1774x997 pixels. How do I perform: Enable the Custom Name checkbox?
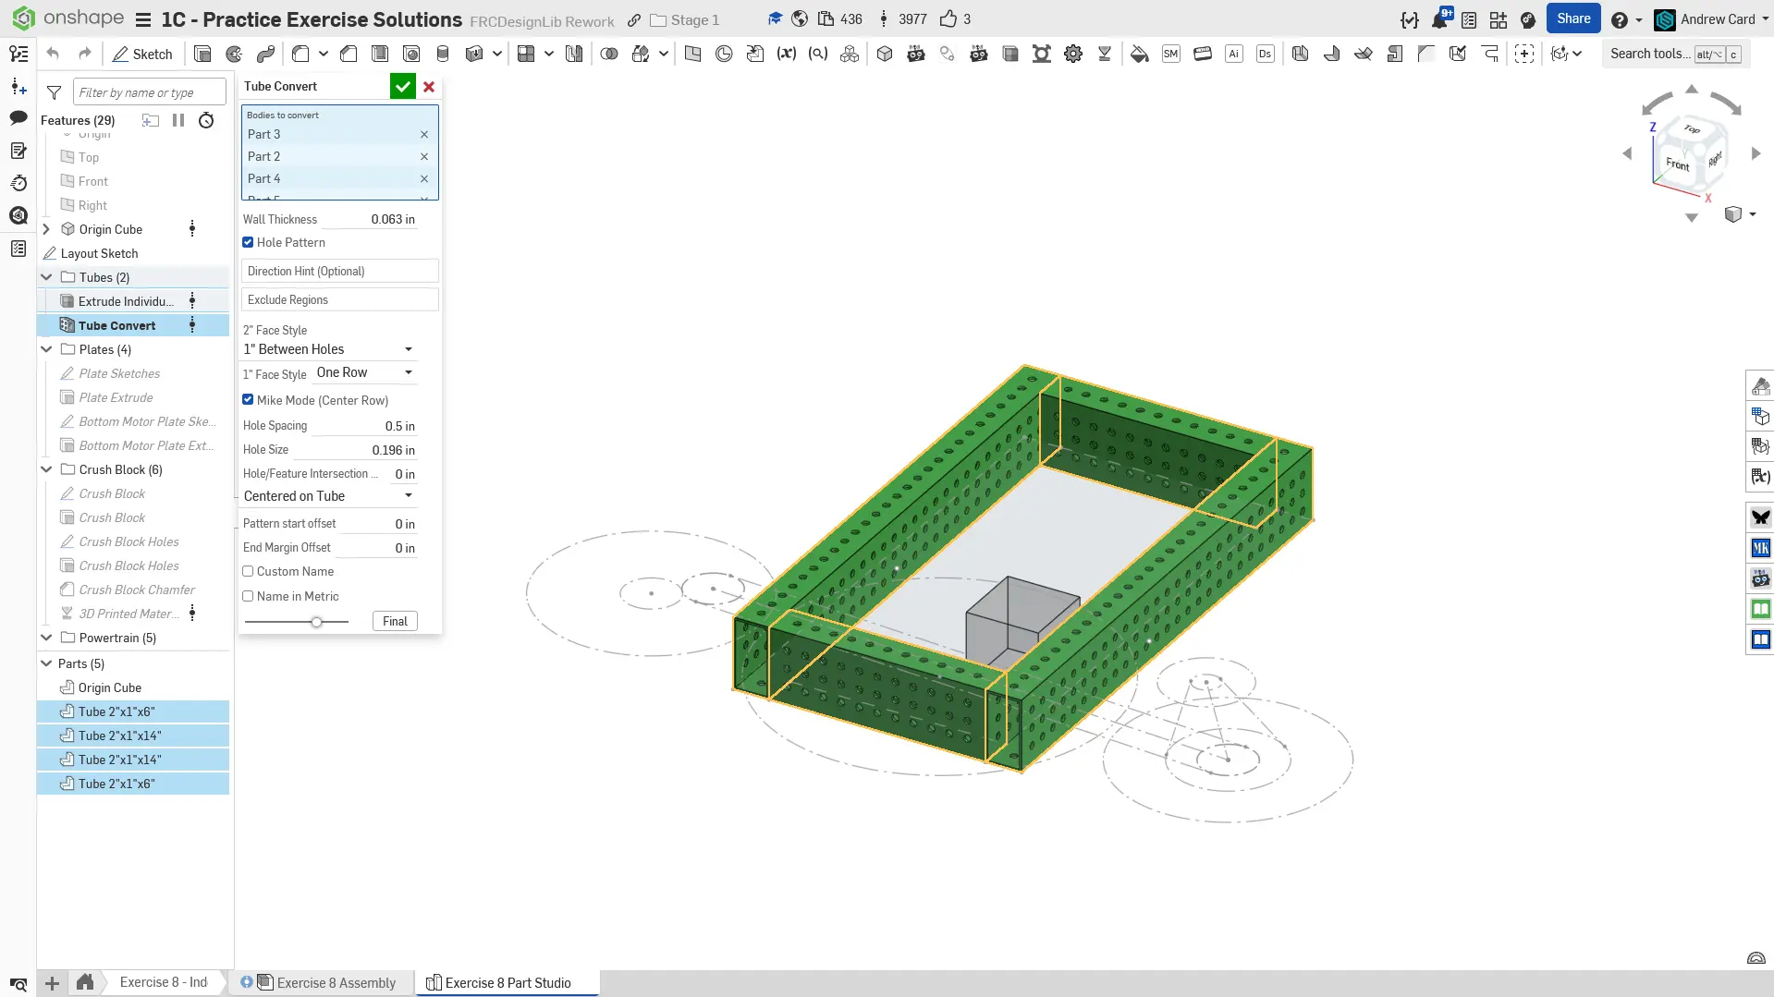click(x=248, y=571)
